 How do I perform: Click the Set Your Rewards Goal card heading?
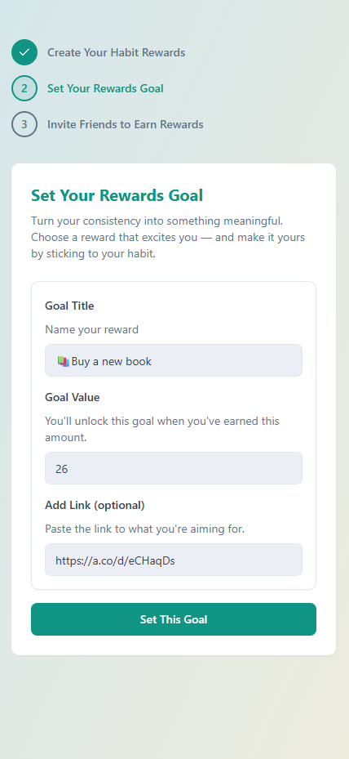[117, 195]
